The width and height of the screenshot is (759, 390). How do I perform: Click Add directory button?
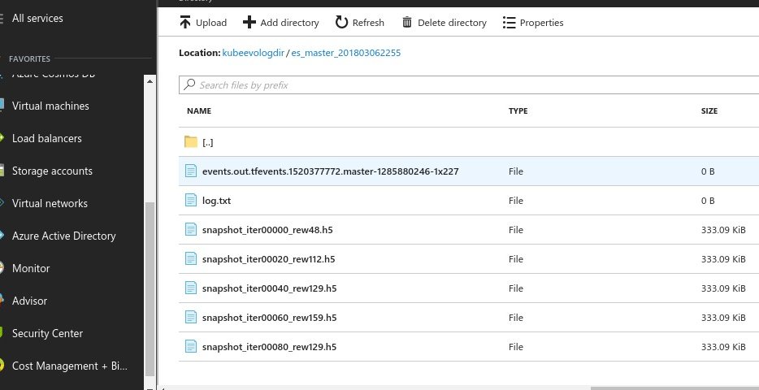pos(280,22)
